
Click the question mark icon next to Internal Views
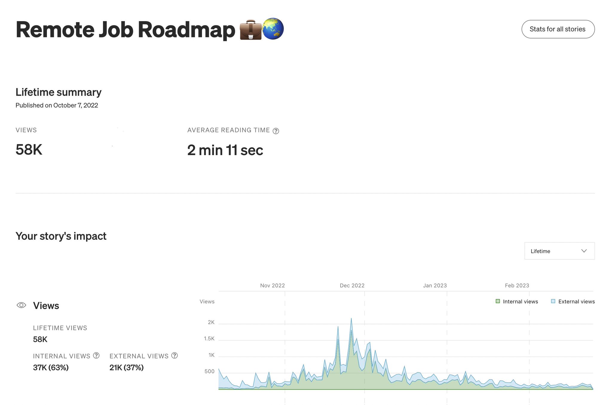pos(96,356)
